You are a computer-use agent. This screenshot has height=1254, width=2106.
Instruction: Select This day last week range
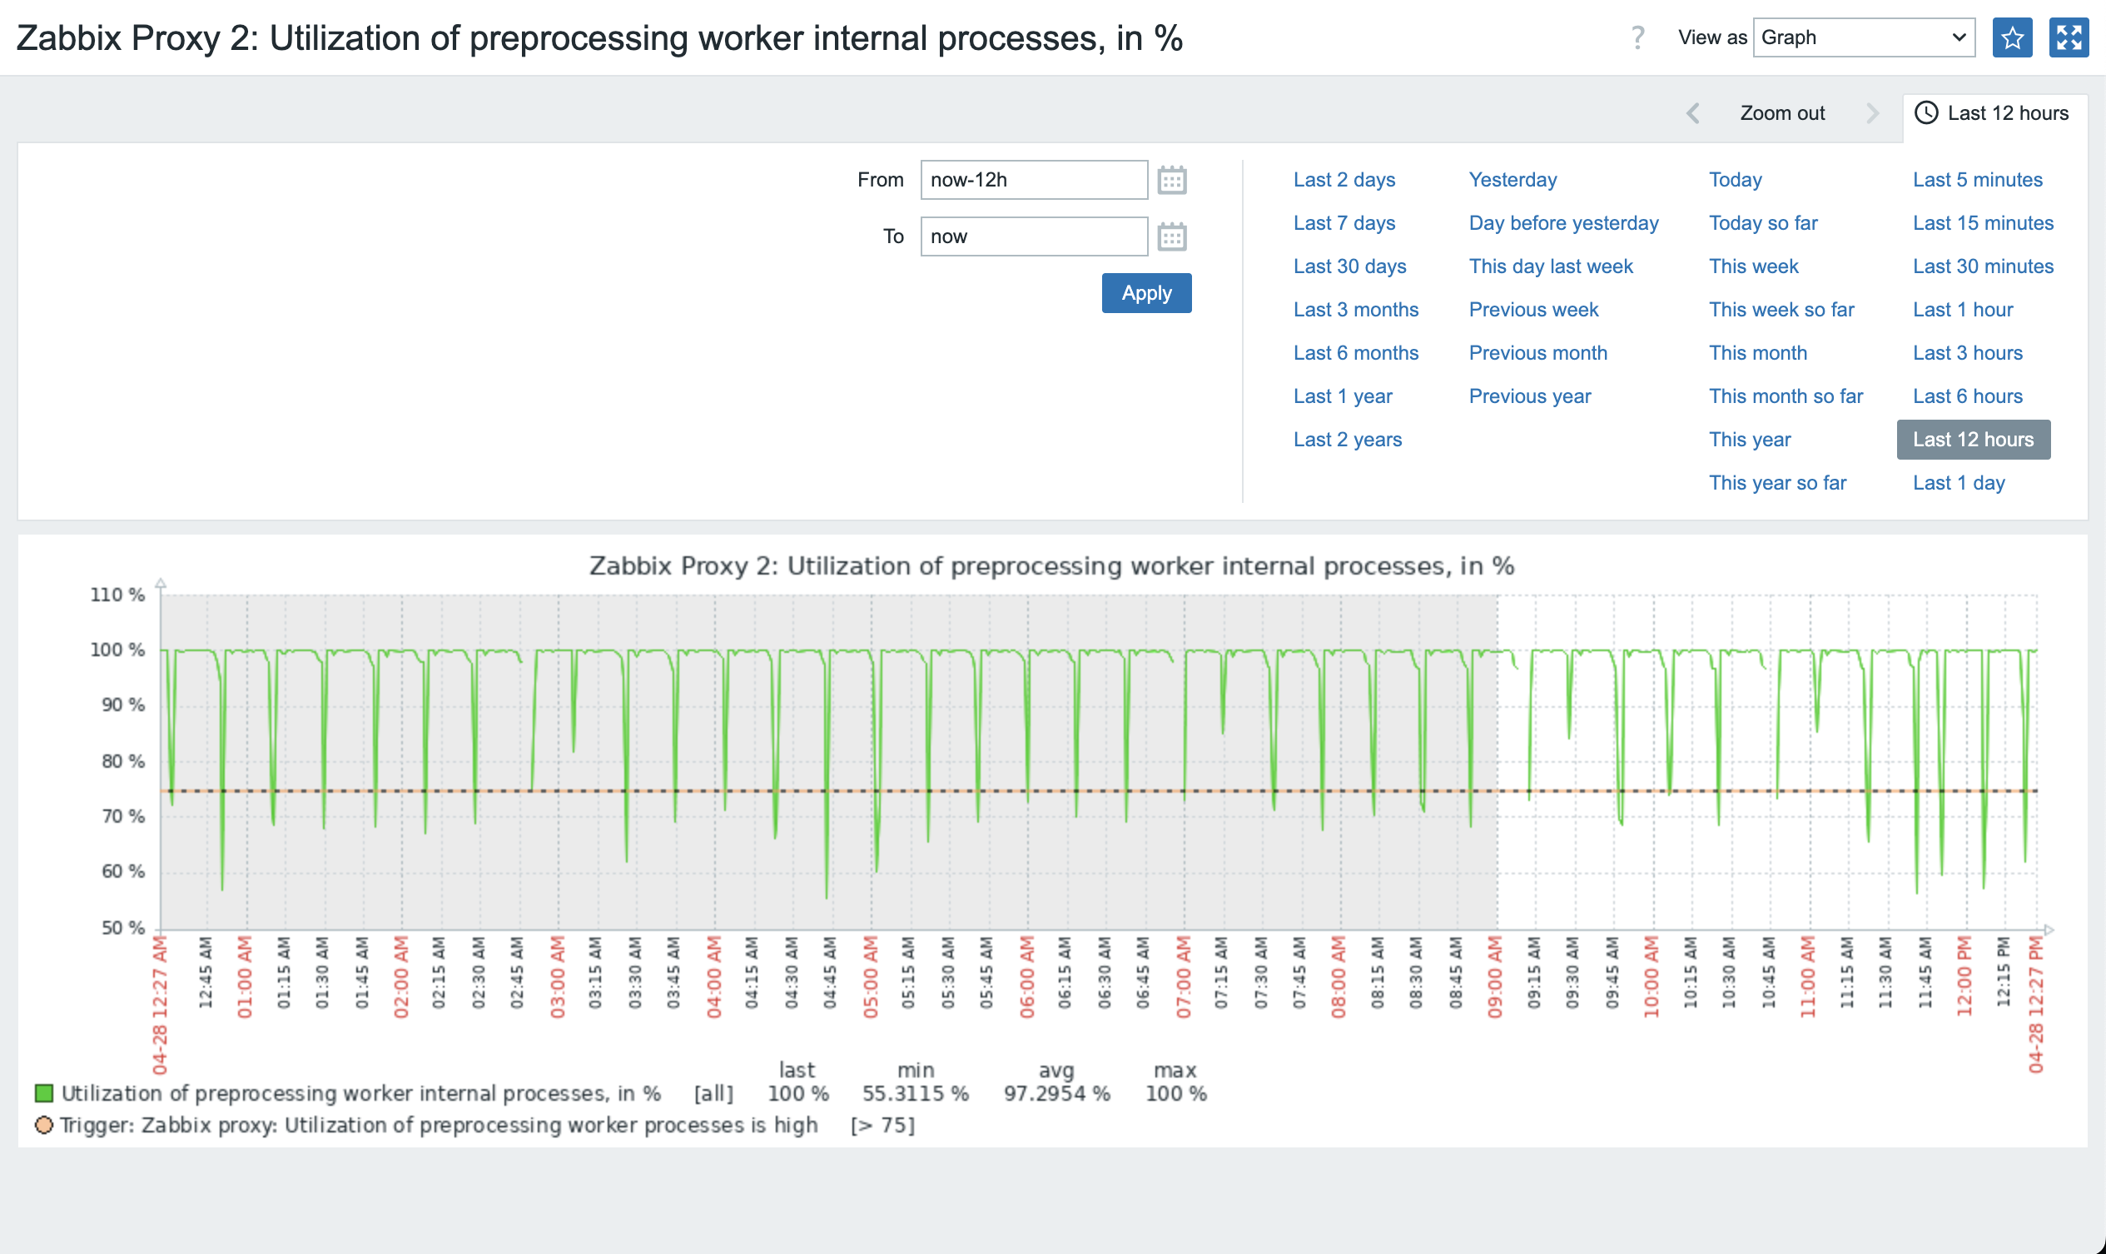pyautogui.click(x=1551, y=266)
